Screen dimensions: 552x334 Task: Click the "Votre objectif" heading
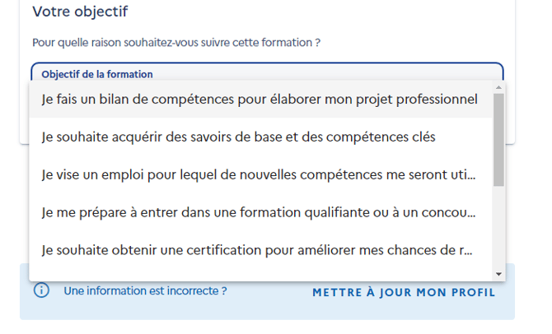pos(80,12)
